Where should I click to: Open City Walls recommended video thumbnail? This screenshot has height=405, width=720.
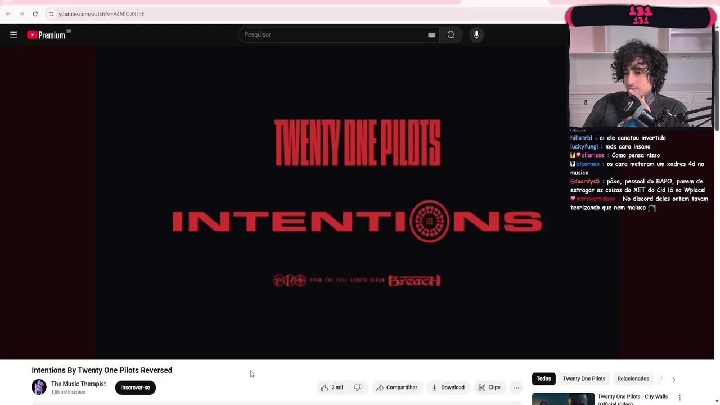563,399
